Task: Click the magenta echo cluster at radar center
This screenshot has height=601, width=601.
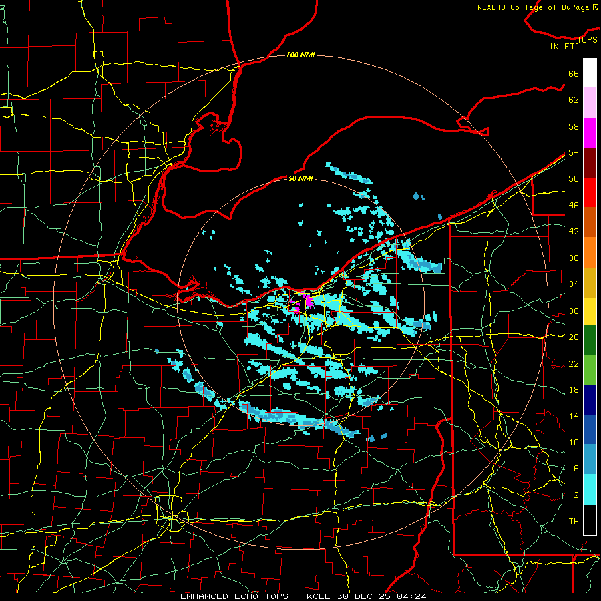Action: (308, 302)
